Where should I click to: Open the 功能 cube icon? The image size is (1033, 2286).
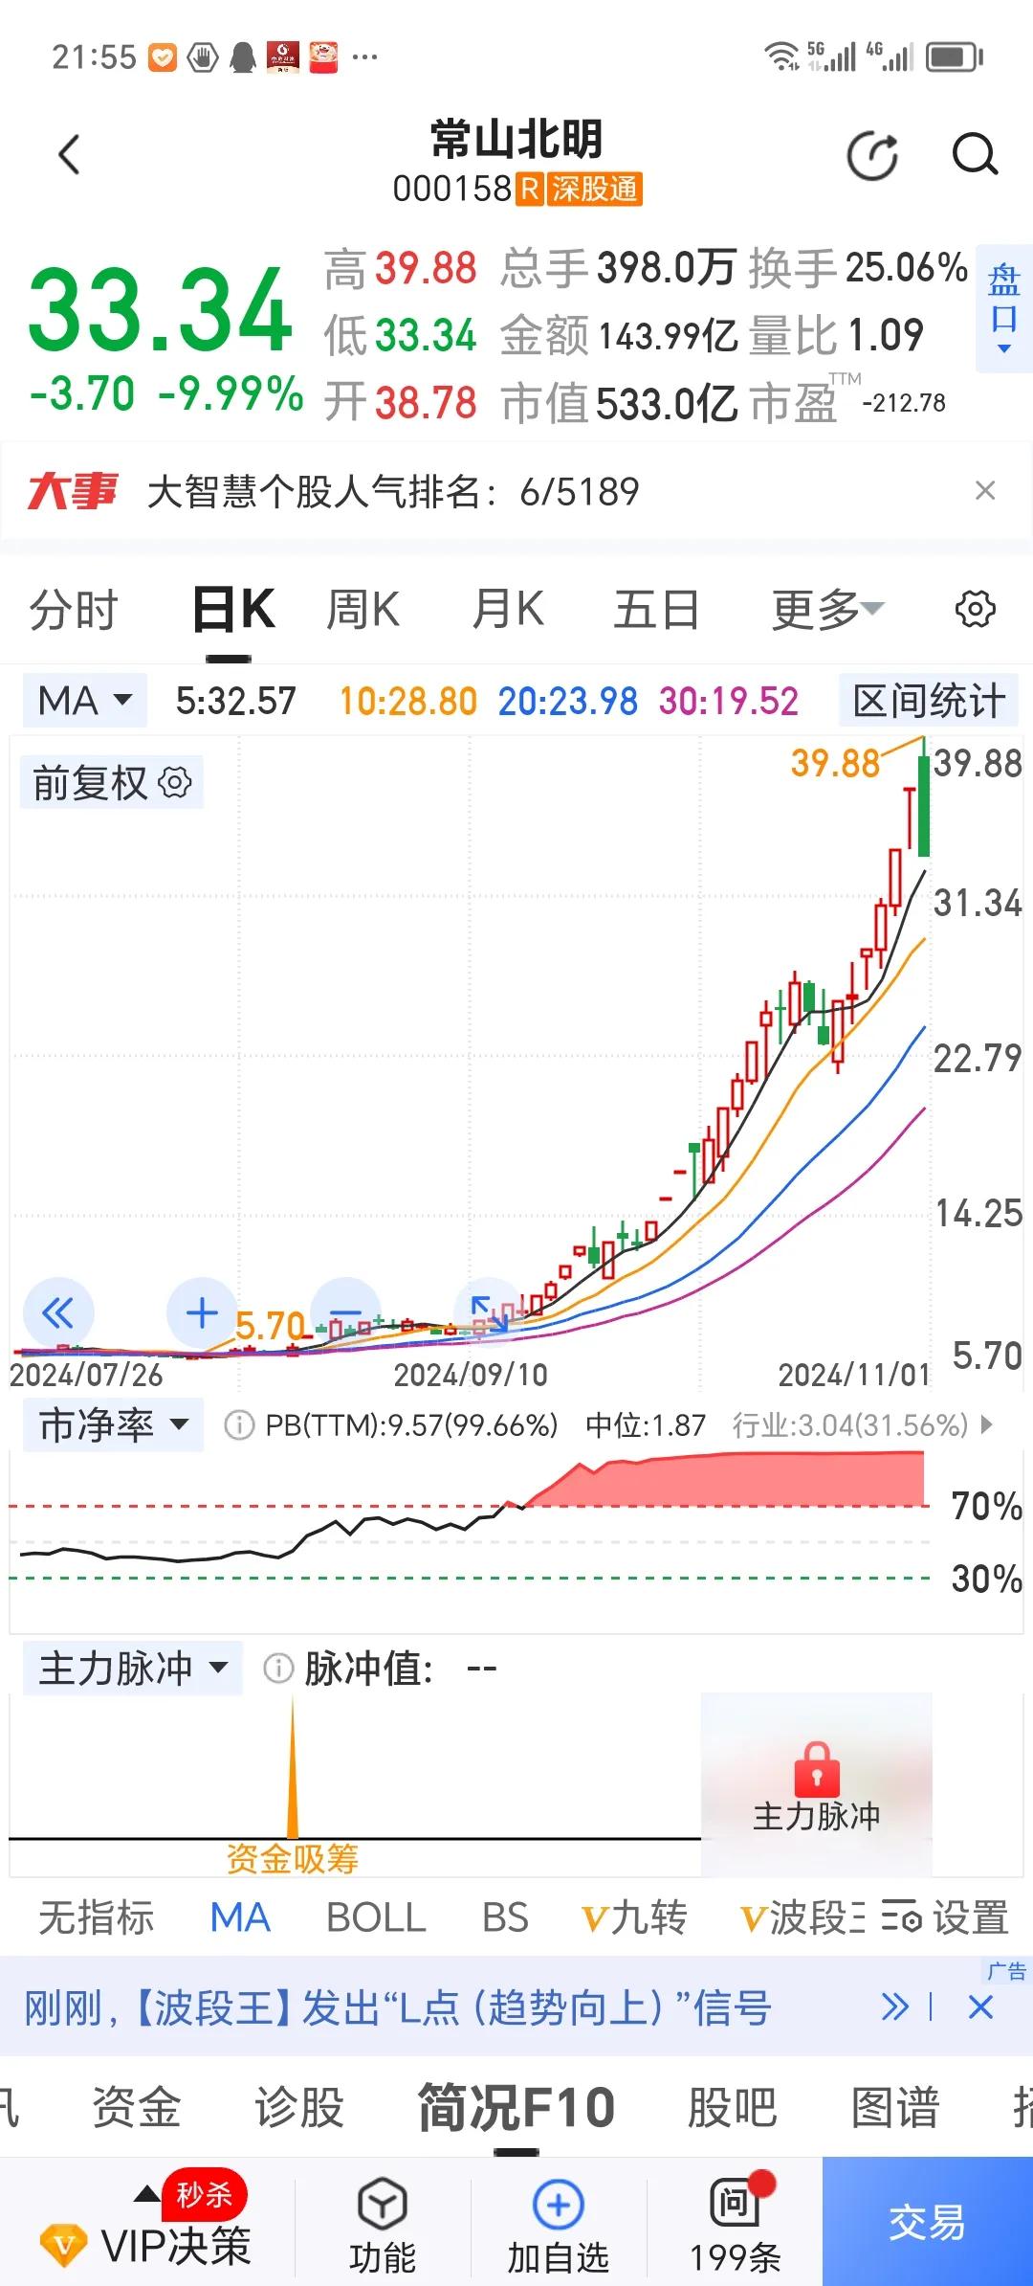(382, 2226)
